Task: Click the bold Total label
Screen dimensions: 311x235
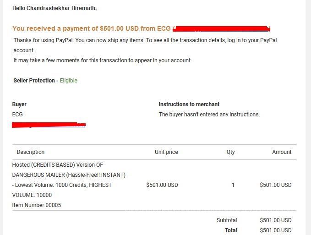Action: [231, 230]
